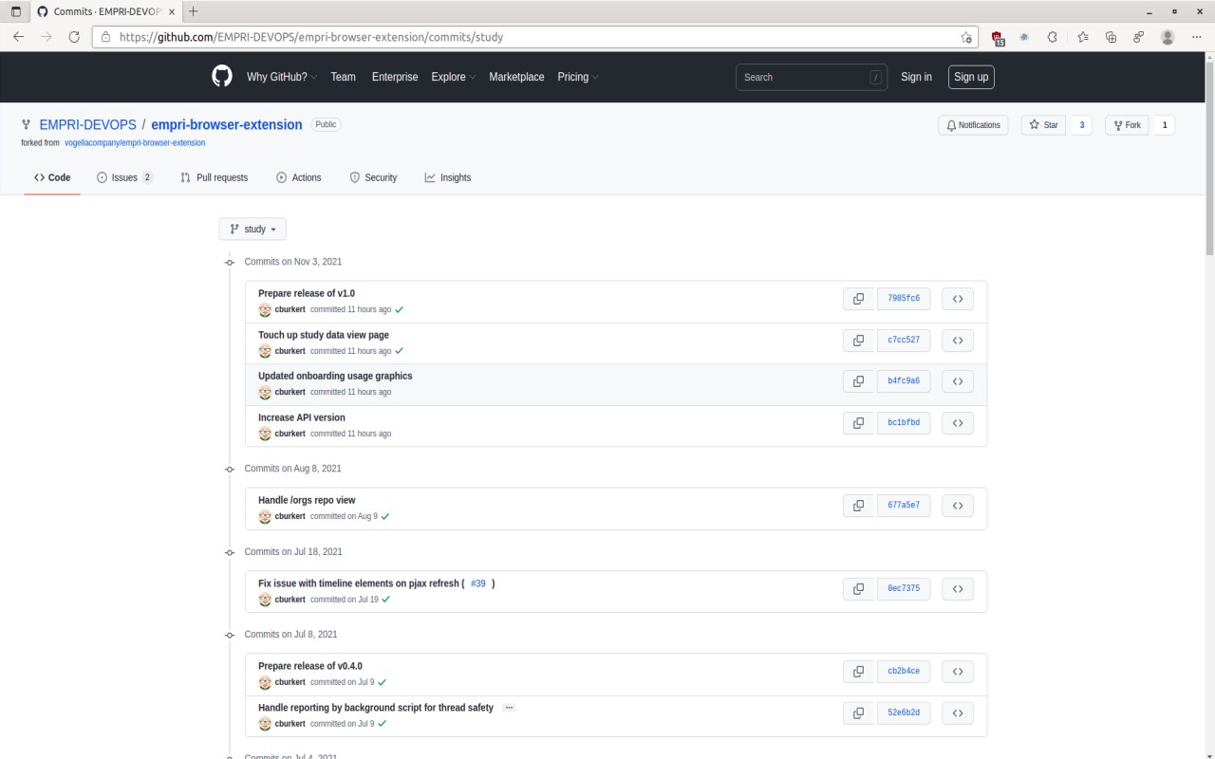This screenshot has width=1215, height=759.
Task: Browse repository at commit 7985fc6
Action: (958, 299)
